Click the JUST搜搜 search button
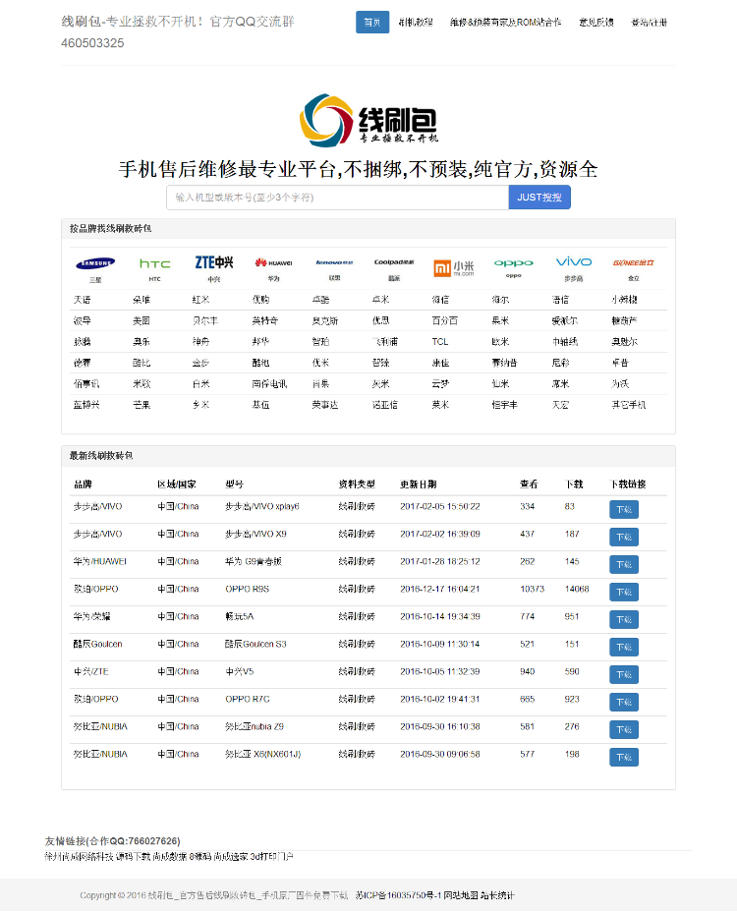 click(x=539, y=198)
